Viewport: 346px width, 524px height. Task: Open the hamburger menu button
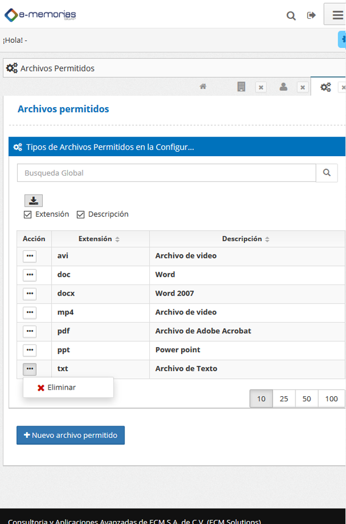click(335, 14)
